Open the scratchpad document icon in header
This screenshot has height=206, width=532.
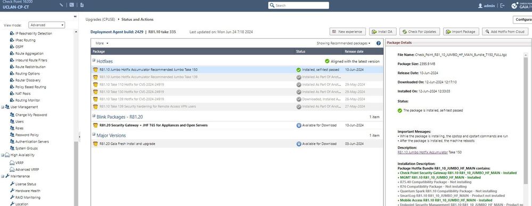coord(82,5)
